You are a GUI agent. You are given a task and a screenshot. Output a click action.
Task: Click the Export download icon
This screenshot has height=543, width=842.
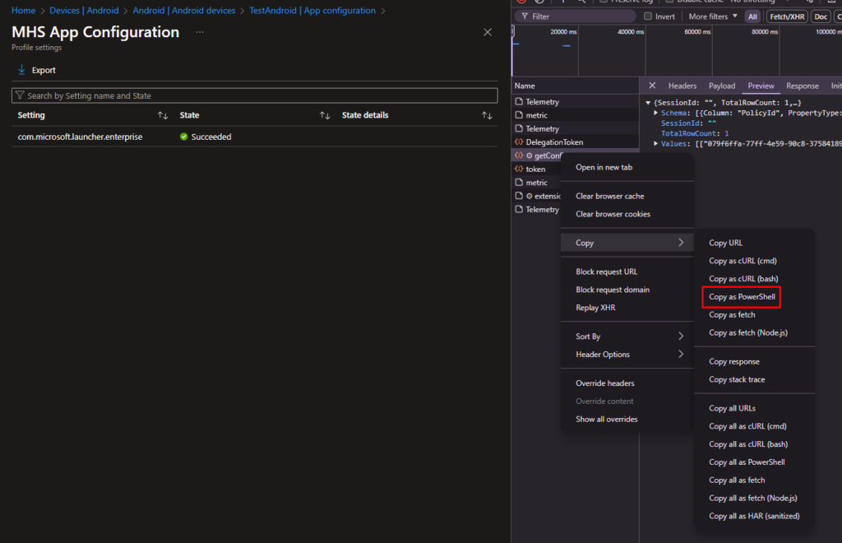21,70
